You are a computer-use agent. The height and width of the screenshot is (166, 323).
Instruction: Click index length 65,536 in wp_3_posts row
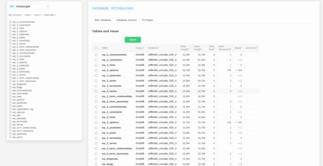point(201,133)
